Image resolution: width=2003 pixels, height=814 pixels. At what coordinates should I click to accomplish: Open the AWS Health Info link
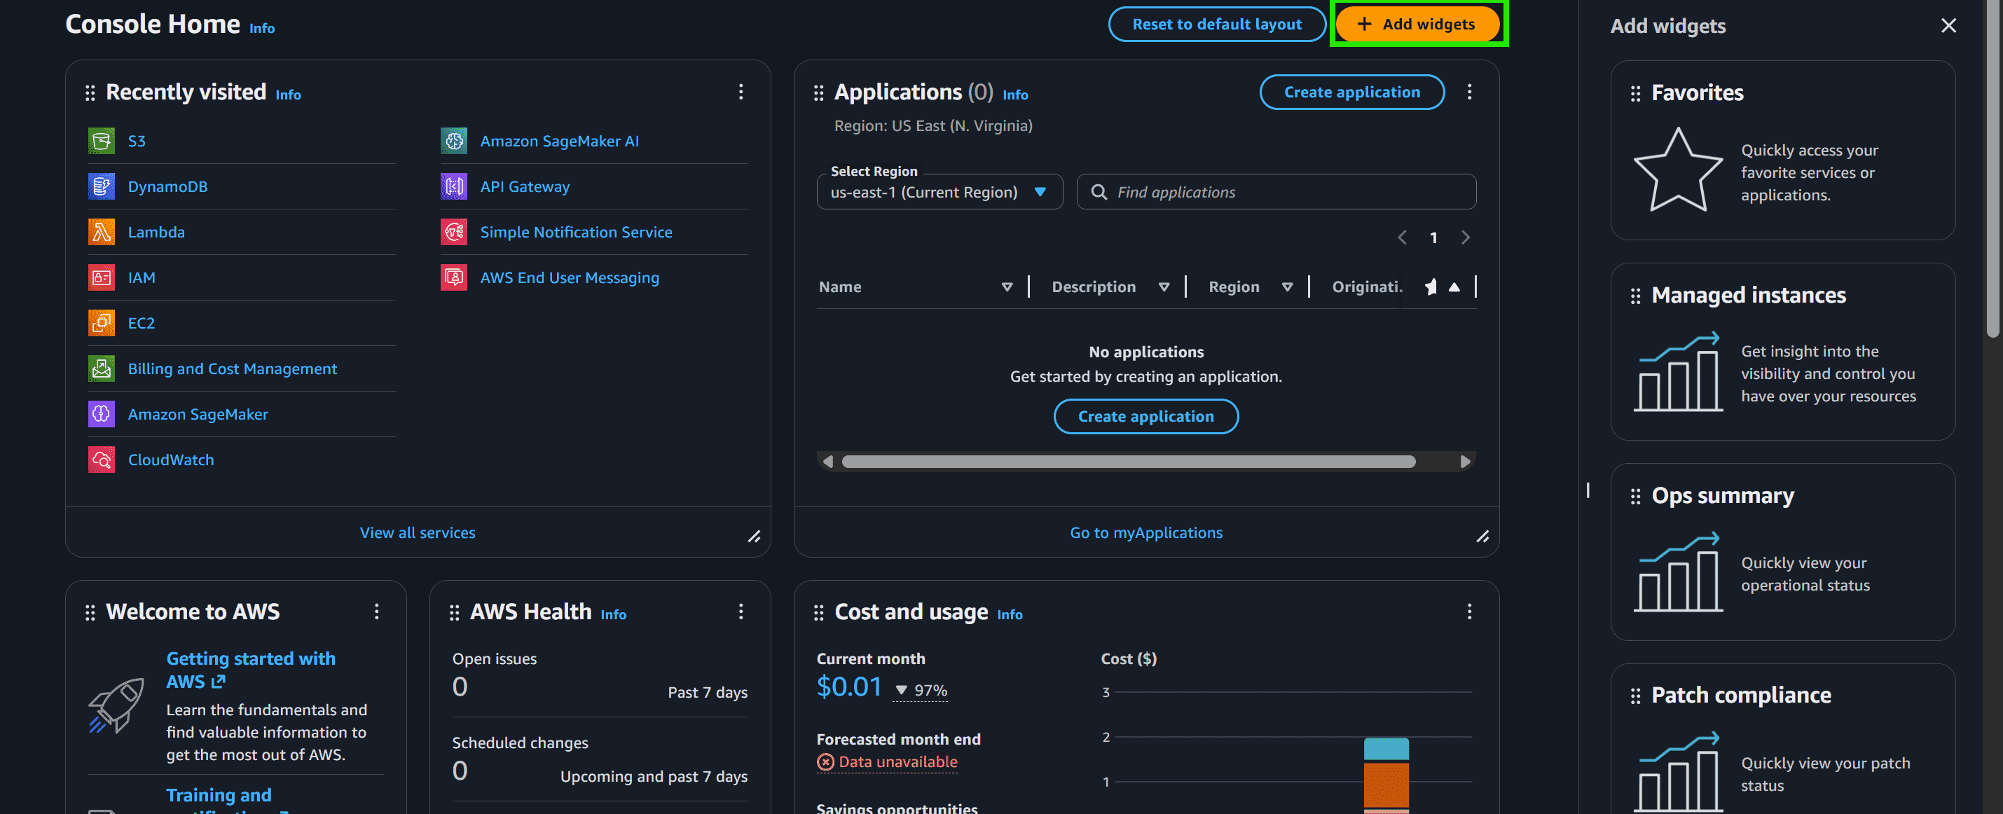coord(614,615)
